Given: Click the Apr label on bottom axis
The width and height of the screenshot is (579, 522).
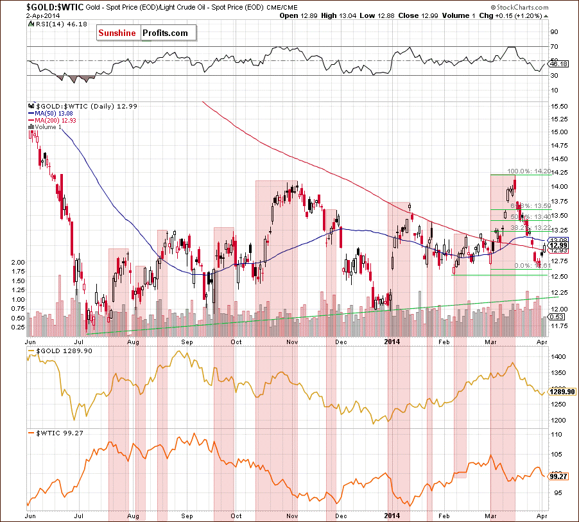Looking at the screenshot, I should [542, 516].
